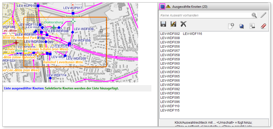Image resolution: width=273 pixels, height=129 pixels.
Task: Click the floppy disk with pencil icon
Action: click(x=173, y=24)
